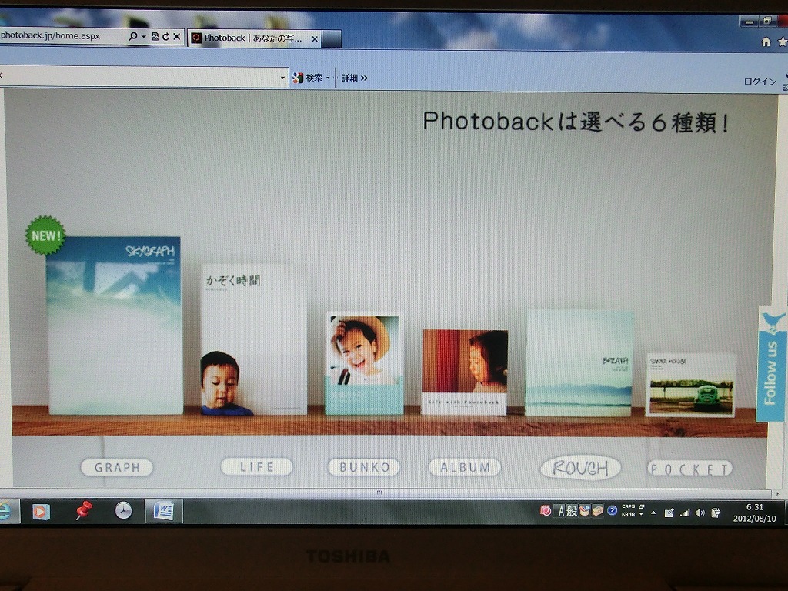The image size is (788, 591).
Task: Open the IME pad tool icon
Action: [584, 512]
